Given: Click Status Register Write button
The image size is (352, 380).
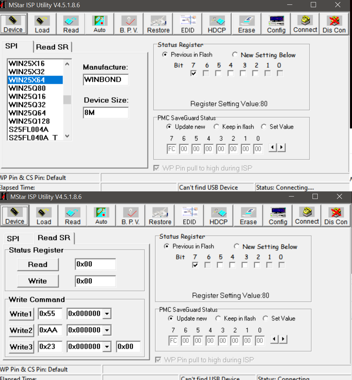Looking at the screenshot, I should coord(38,281).
